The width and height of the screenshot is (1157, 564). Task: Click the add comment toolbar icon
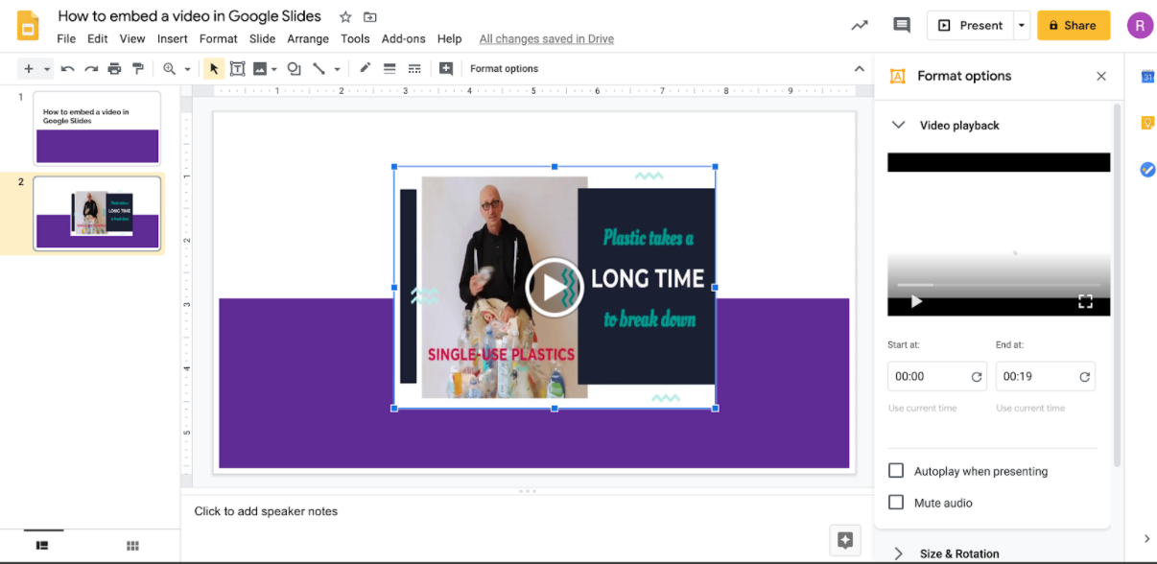pyautogui.click(x=446, y=69)
